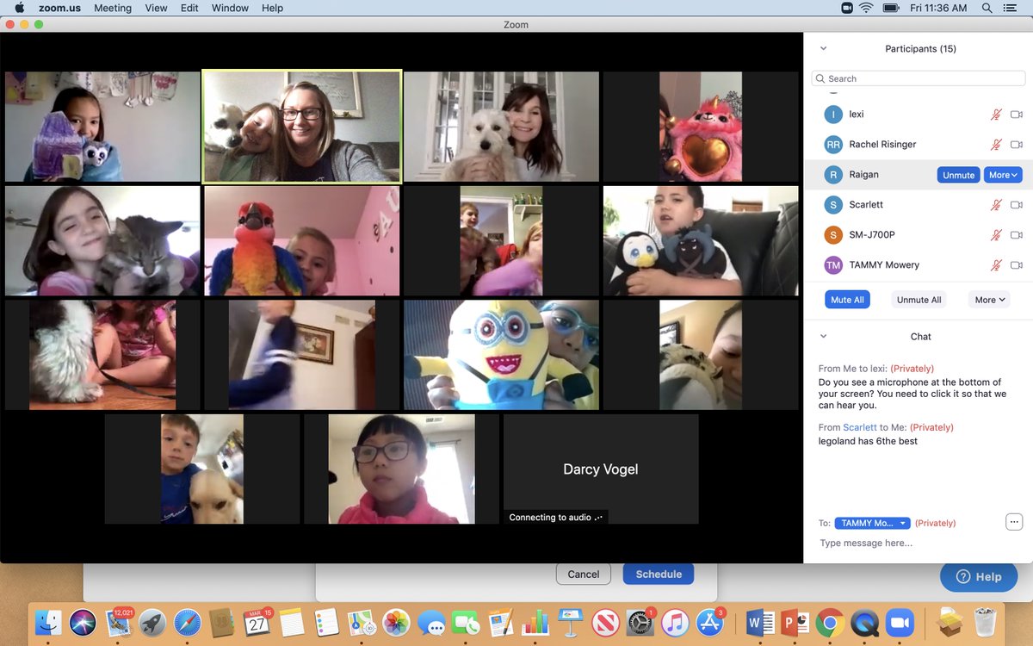Click Zoom camera status menu bar icon
The height and width of the screenshot is (646, 1033).
(847, 8)
